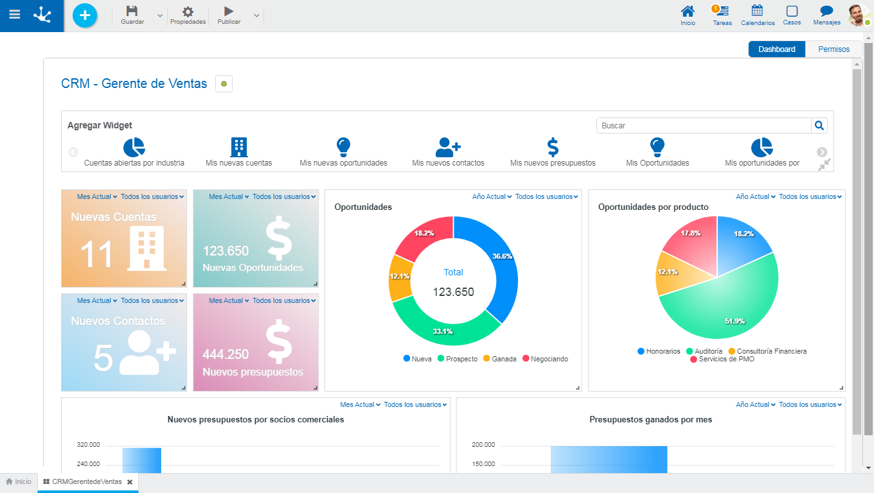
Task: Expand the Publicar dropdown arrow
Action: click(256, 15)
